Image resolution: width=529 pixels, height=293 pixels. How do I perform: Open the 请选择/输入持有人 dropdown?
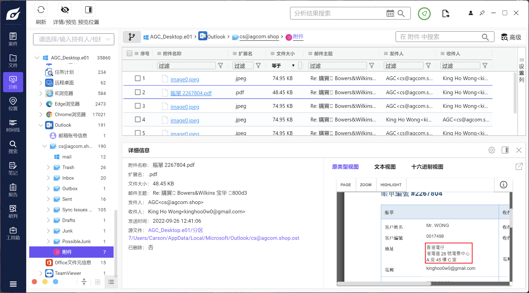[x=74, y=39]
